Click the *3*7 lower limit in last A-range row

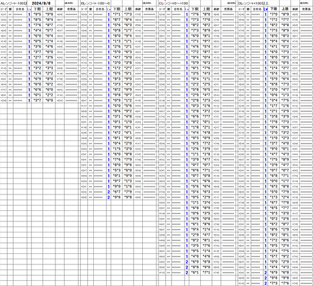pos(37,101)
